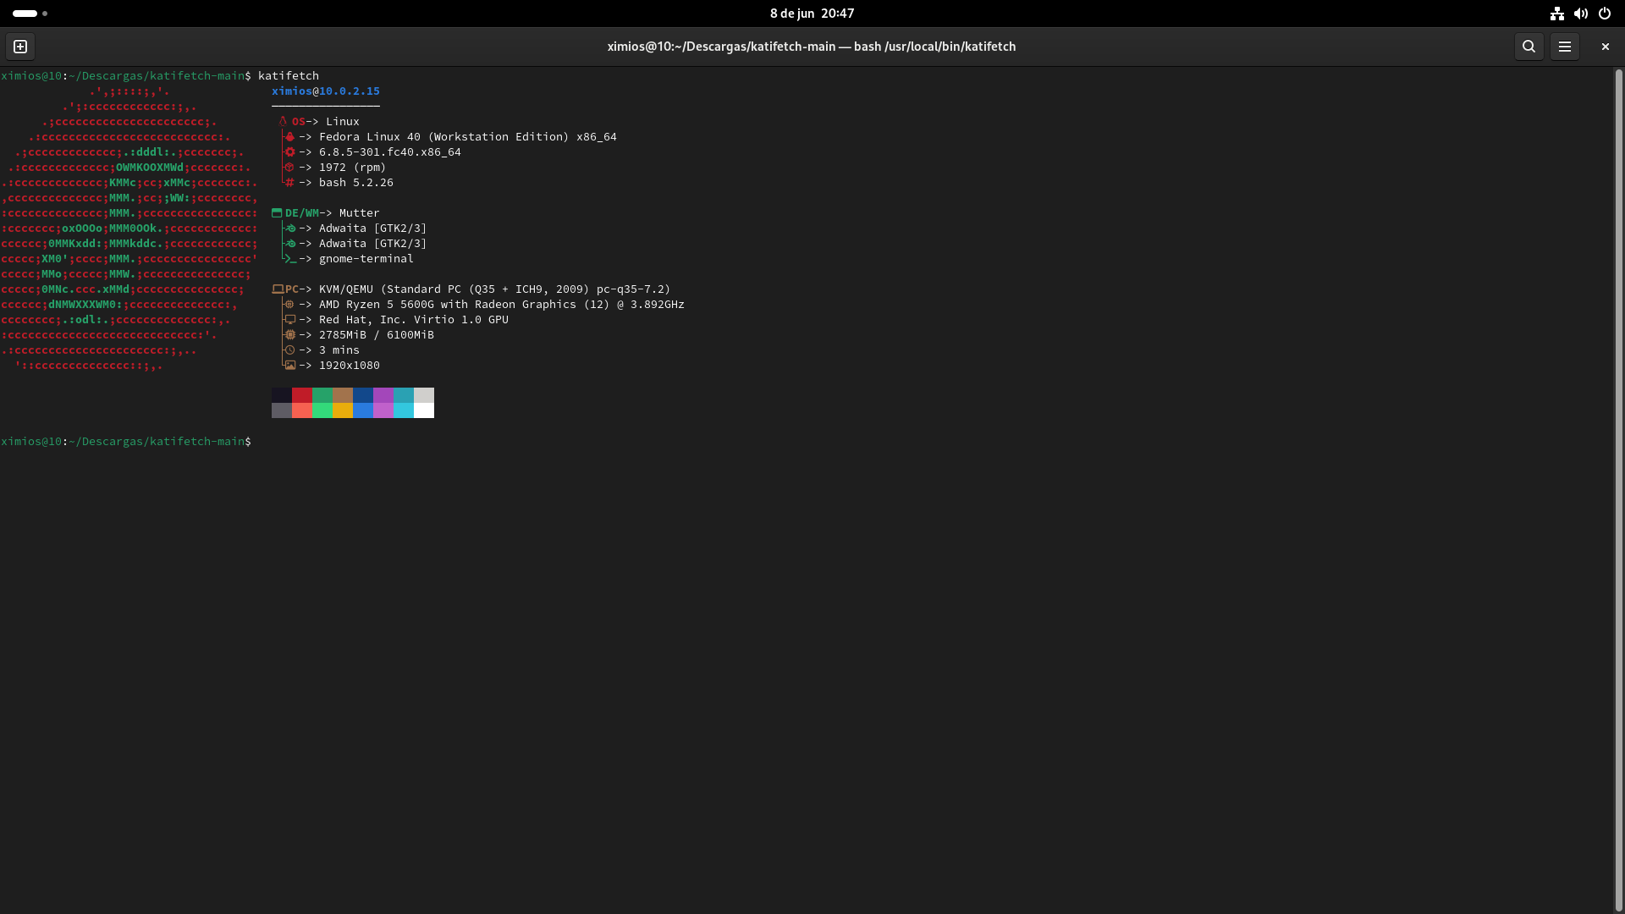Open the power system menu
This screenshot has width=1625, height=914.
(x=1604, y=14)
